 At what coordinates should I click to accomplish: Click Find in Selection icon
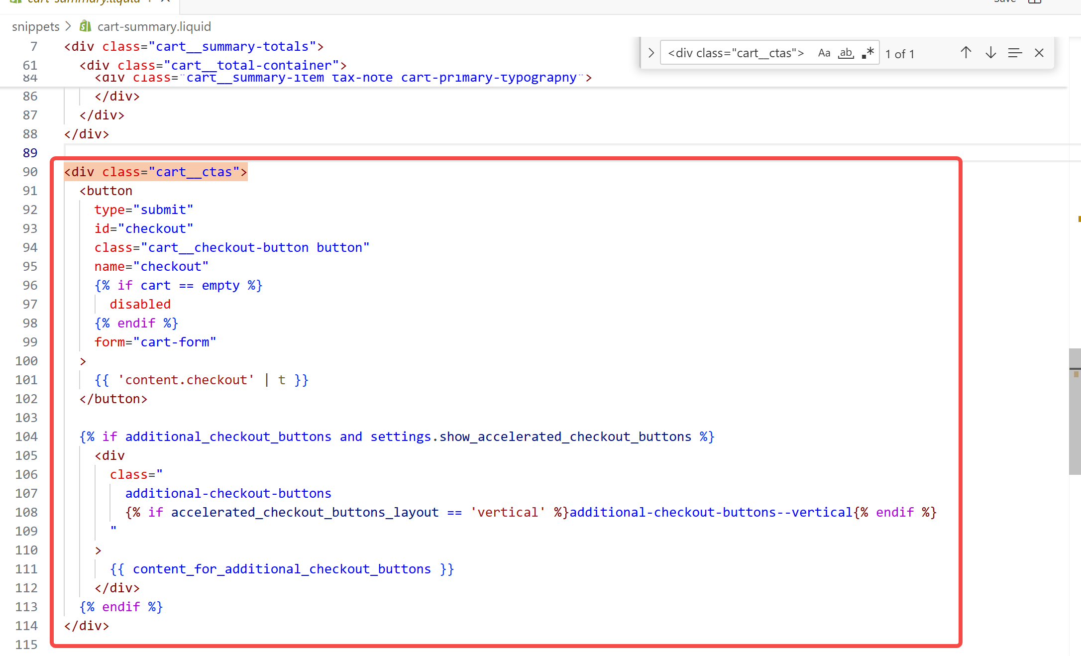coord(1015,53)
